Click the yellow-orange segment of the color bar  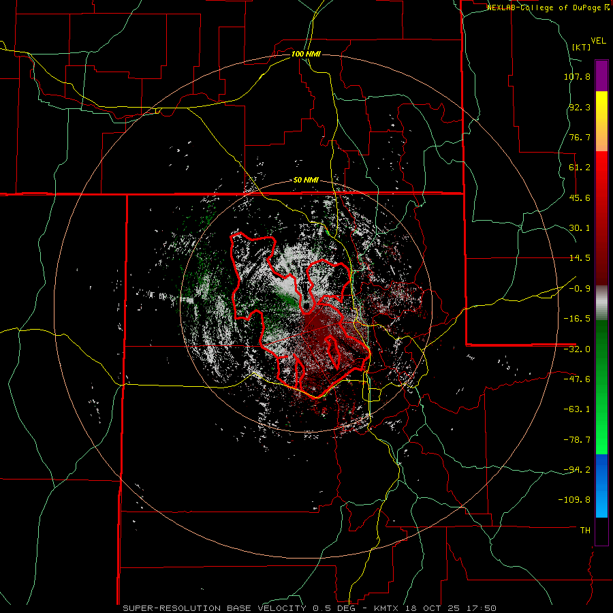click(601, 121)
